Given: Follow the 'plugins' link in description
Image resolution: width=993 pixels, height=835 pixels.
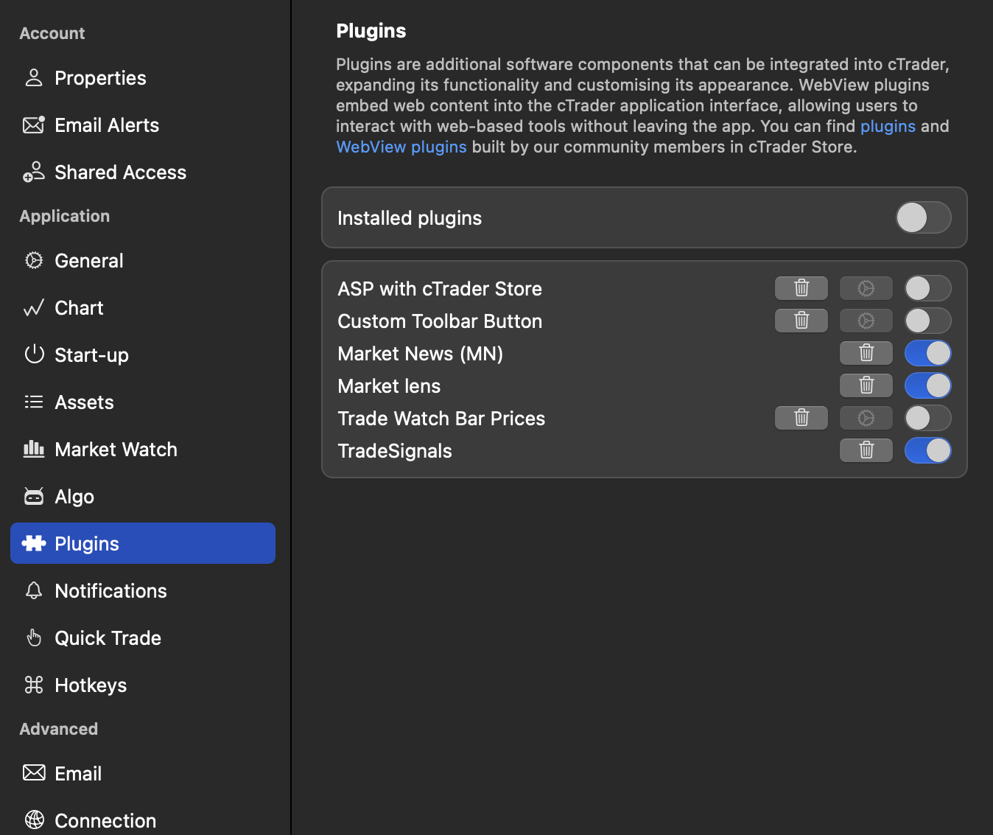Looking at the screenshot, I should (888, 126).
